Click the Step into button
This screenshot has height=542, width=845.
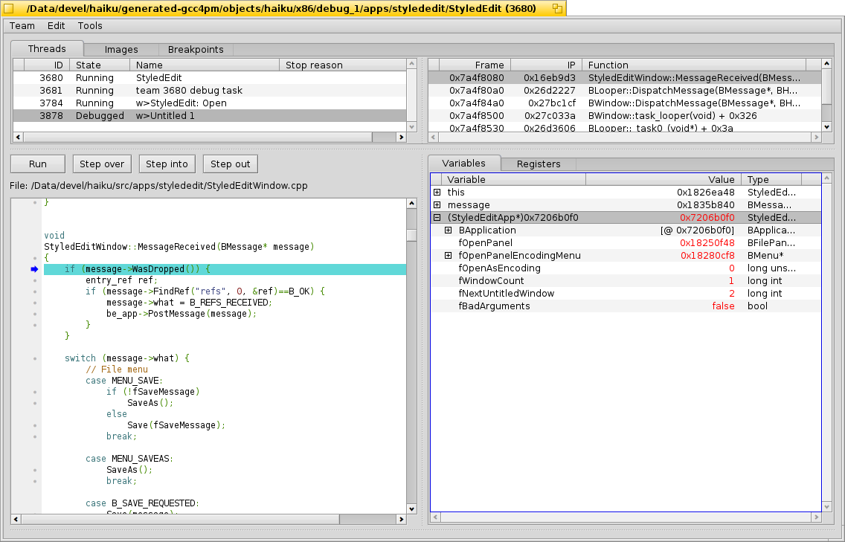coord(167,164)
